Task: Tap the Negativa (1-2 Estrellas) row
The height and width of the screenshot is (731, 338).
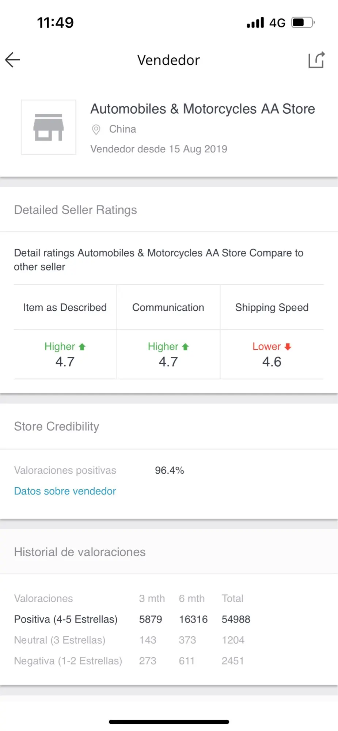Action: tap(68, 661)
